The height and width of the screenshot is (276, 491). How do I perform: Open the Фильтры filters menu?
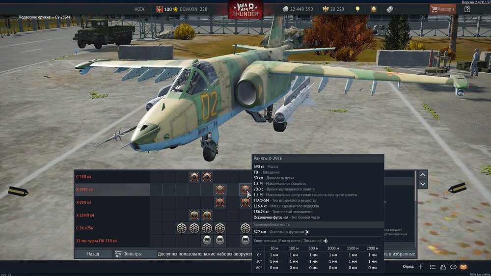click(x=128, y=254)
